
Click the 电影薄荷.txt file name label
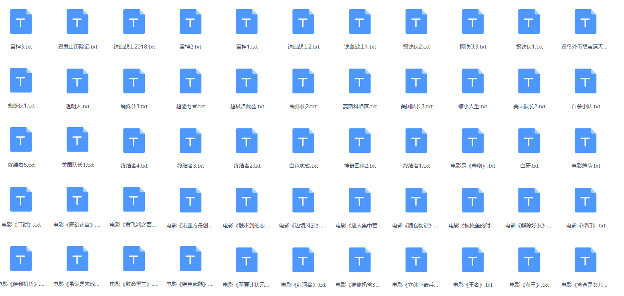click(586, 166)
